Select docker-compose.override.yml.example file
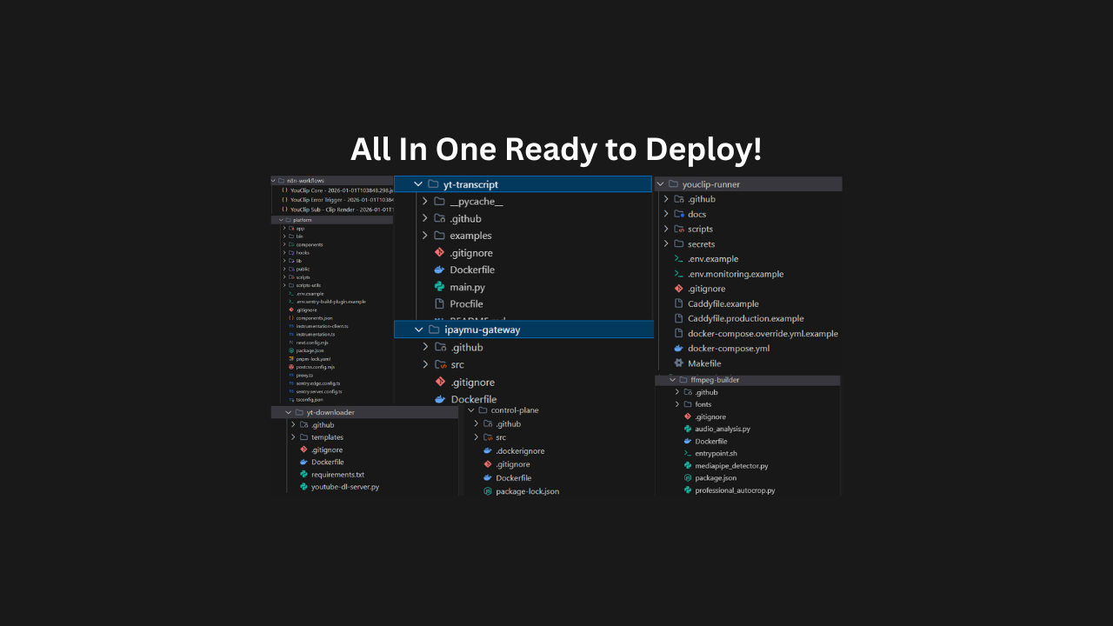The height and width of the screenshot is (626, 1113). click(763, 333)
